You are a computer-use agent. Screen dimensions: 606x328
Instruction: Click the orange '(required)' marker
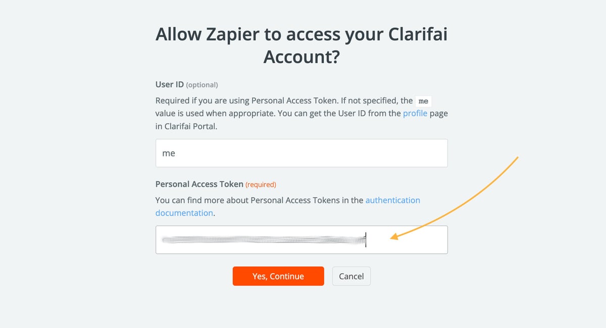point(261,185)
